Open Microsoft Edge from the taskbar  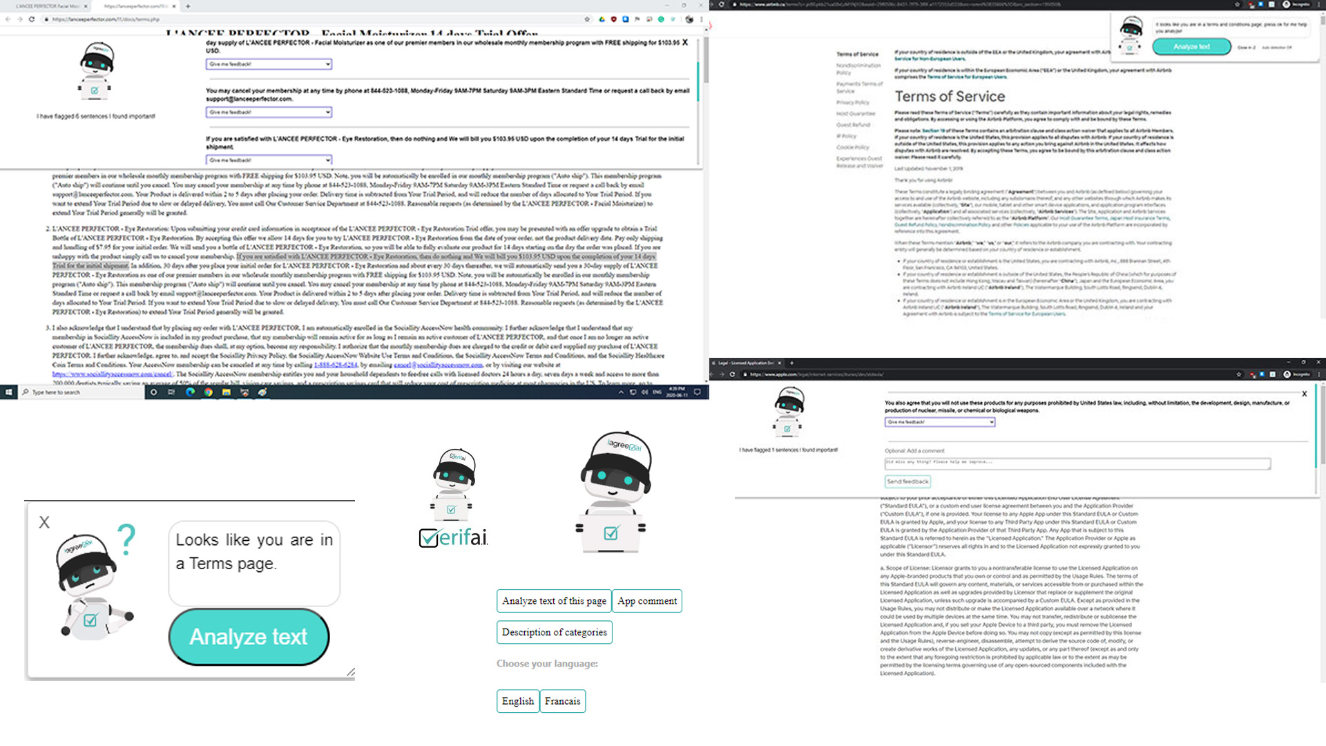[x=190, y=392]
